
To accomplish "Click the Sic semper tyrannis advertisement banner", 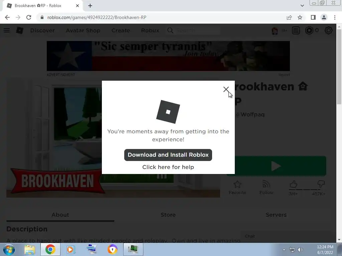I will click(x=168, y=56).
